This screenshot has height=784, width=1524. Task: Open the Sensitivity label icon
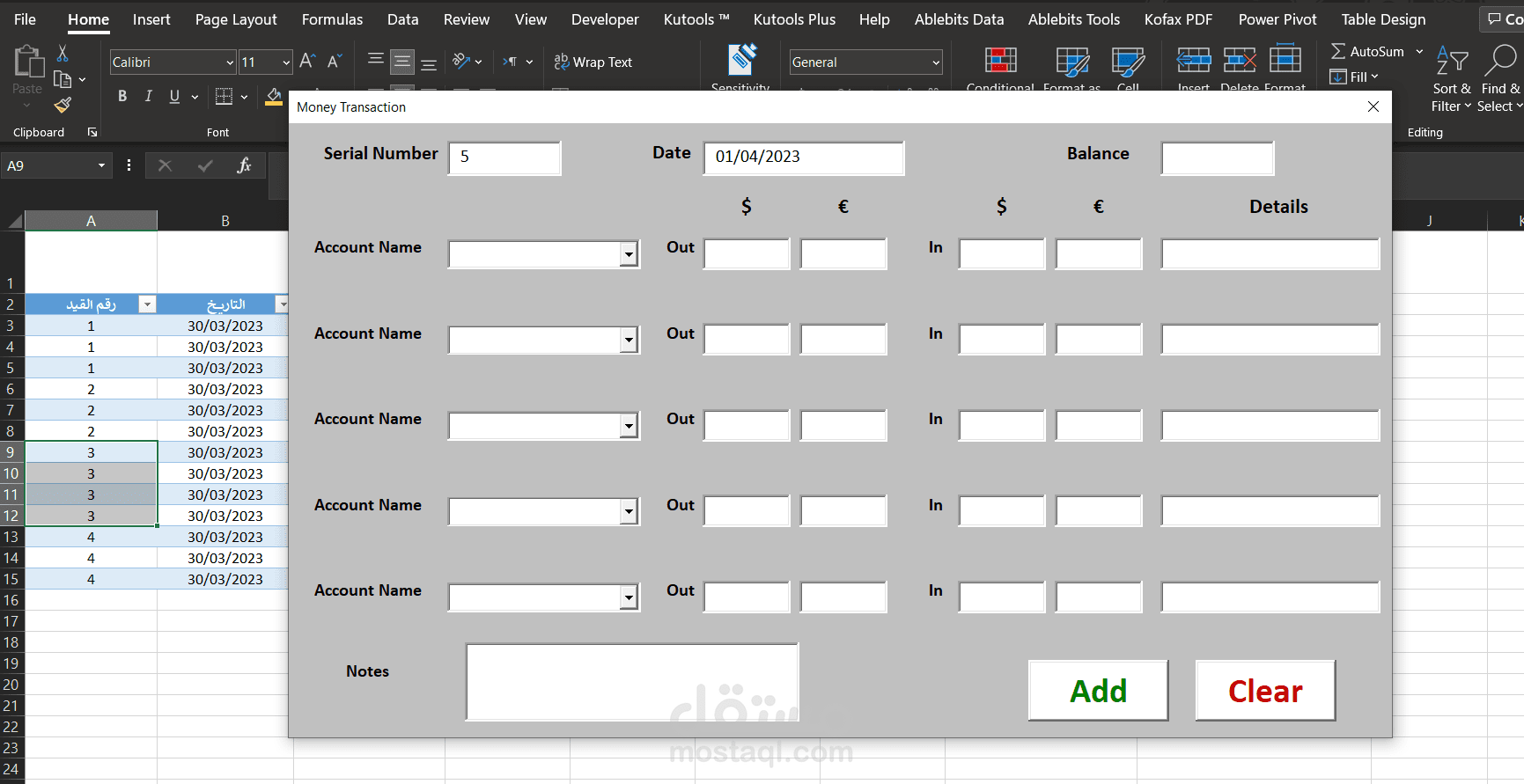point(742,59)
